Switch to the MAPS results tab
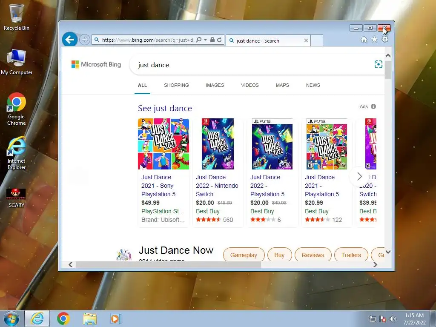The height and width of the screenshot is (327, 436). 282,85
